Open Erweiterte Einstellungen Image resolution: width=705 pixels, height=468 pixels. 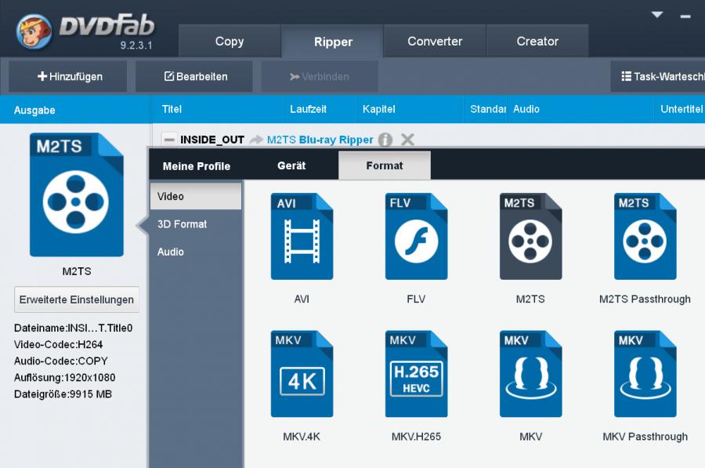pyautogui.click(x=77, y=299)
